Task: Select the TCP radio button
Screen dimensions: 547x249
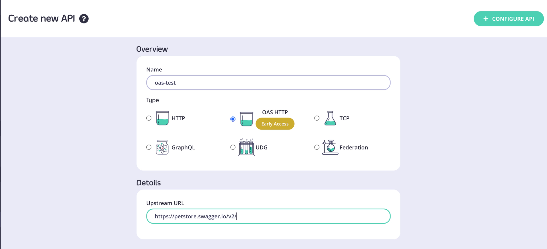Action: [x=317, y=118]
